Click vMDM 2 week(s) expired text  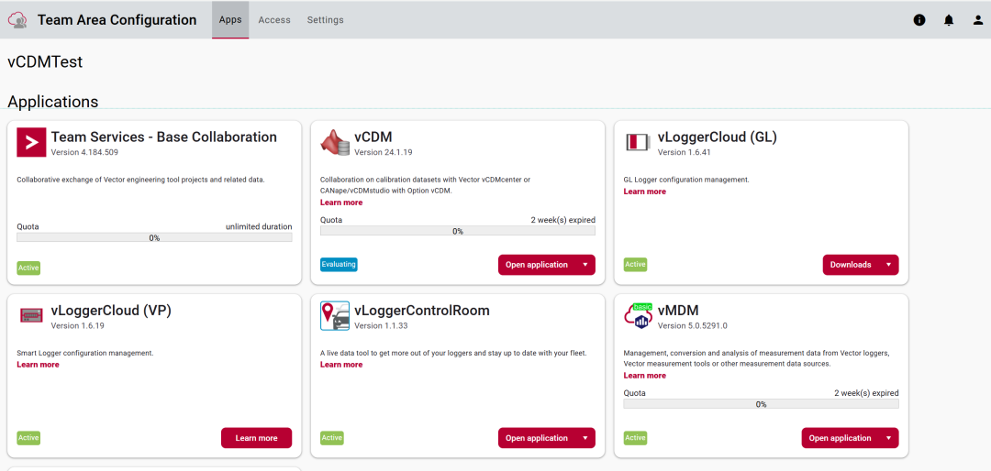click(866, 393)
